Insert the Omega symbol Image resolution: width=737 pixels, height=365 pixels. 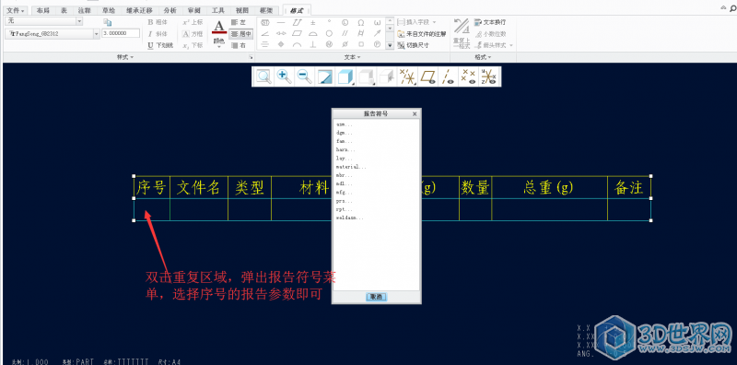[361, 22]
